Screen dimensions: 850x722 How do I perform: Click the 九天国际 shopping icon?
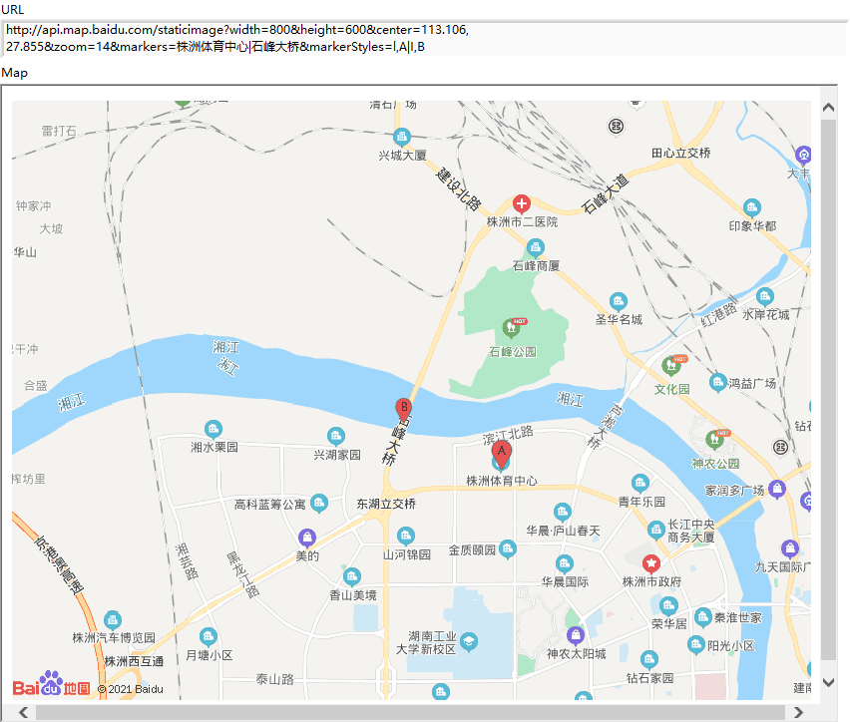tap(790, 549)
